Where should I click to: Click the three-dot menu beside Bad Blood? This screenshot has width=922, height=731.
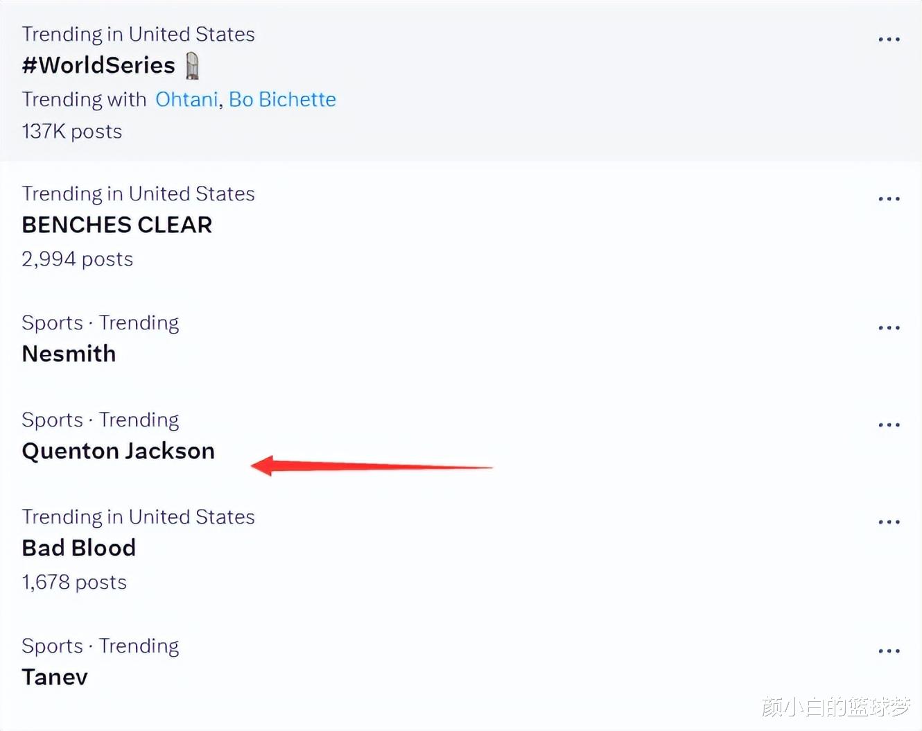coord(889,522)
